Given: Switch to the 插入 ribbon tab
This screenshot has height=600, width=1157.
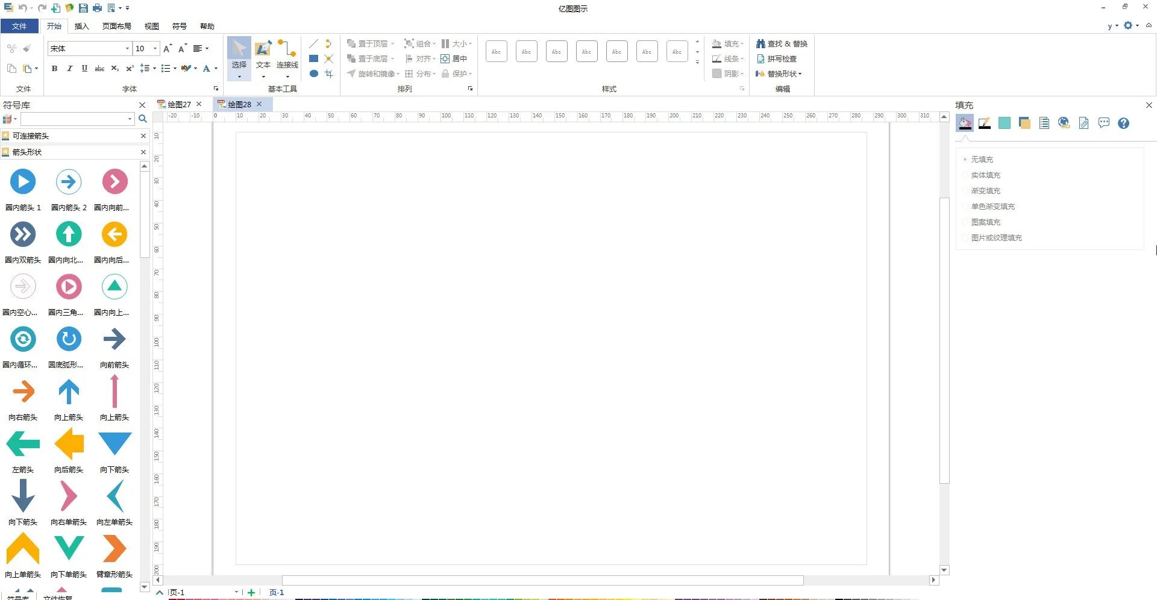Looking at the screenshot, I should tap(81, 26).
